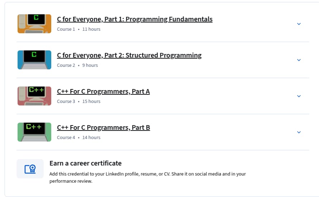Click the 'Earn a career certificate' heading
Viewport: 319px width, 197px height.
pyautogui.click(x=85, y=163)
